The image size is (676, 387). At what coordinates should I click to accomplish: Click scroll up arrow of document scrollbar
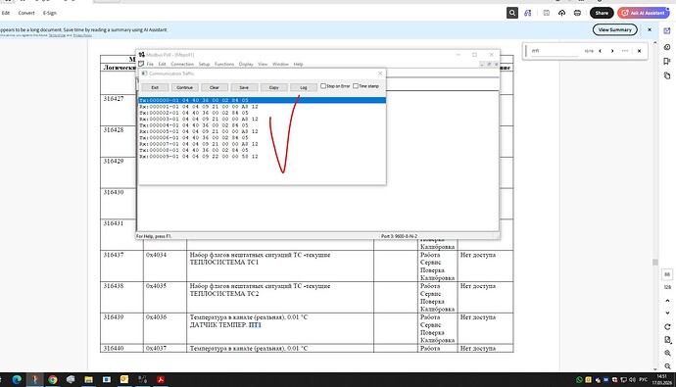click(655, 43)
